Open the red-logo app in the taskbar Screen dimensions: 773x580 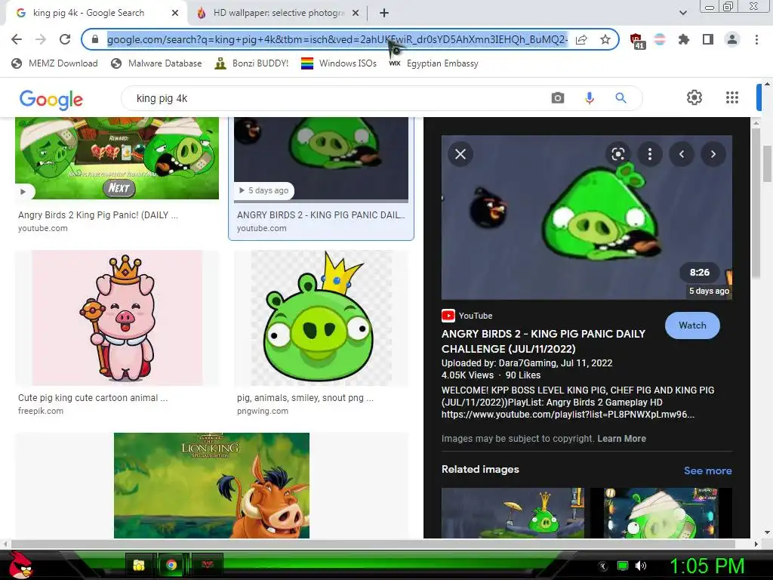click(x=207, y=565)
